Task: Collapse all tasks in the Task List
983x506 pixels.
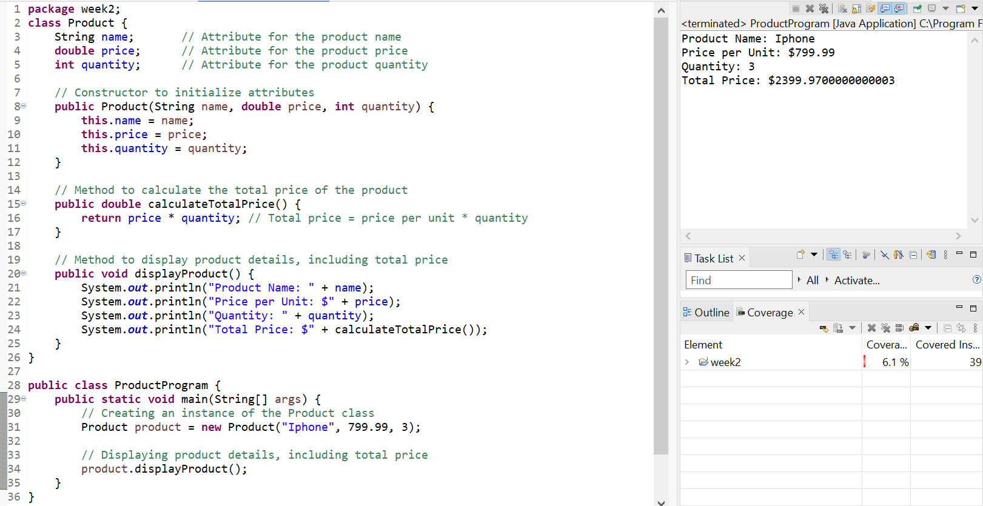Action: [913, 255]
